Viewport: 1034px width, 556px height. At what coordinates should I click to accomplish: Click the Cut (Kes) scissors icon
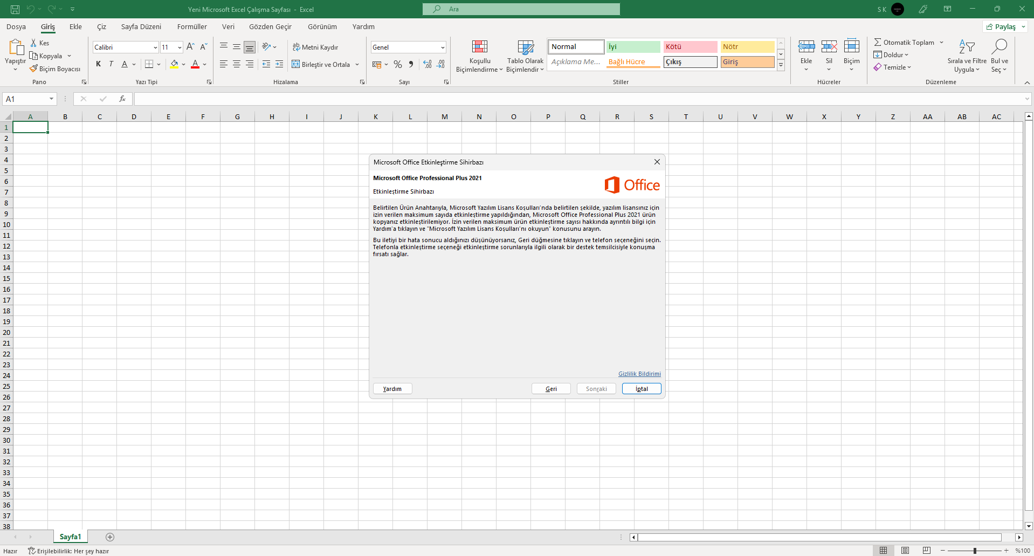tap(34, 43)
